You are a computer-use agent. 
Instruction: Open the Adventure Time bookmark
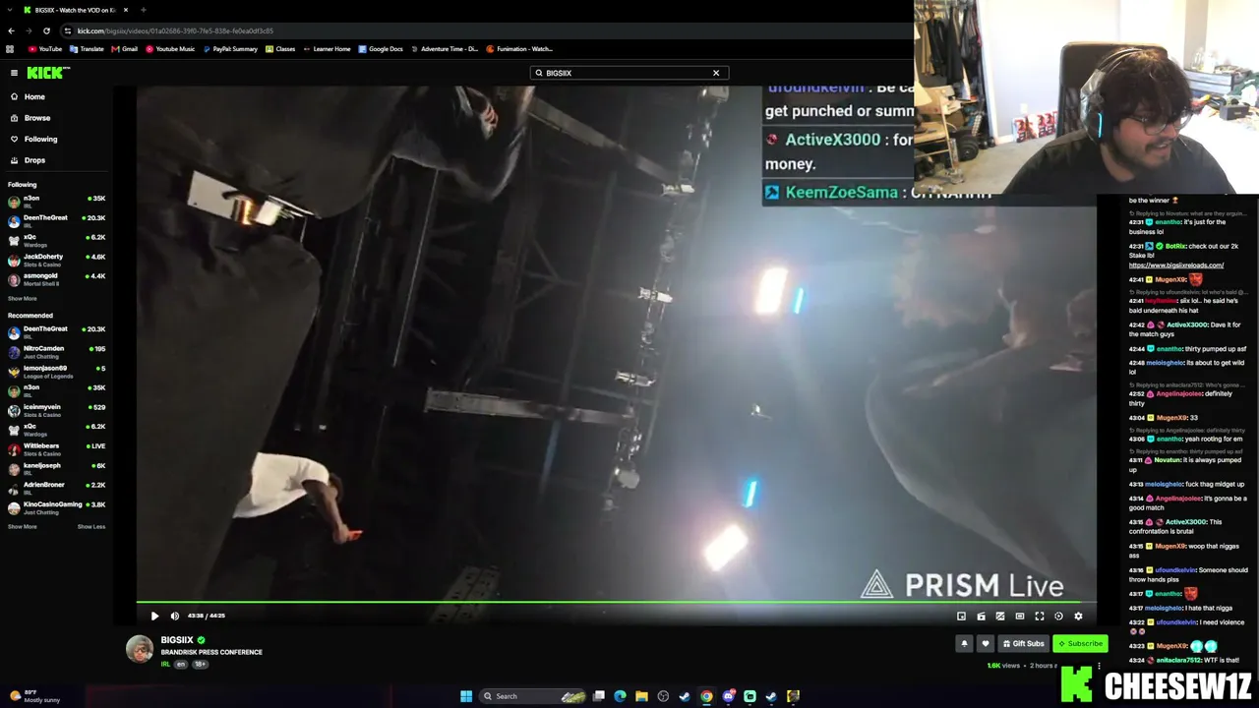pyautogui.click(x=445, y=48)
